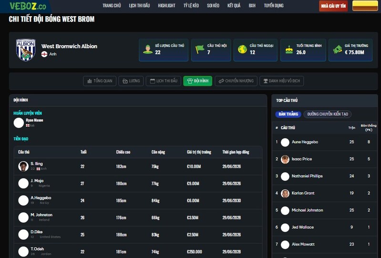The height and width of the screenshot is (258, 381).
Task: Open the Danh Hiệu Vô Địch tab
Action: click(281, 81)
